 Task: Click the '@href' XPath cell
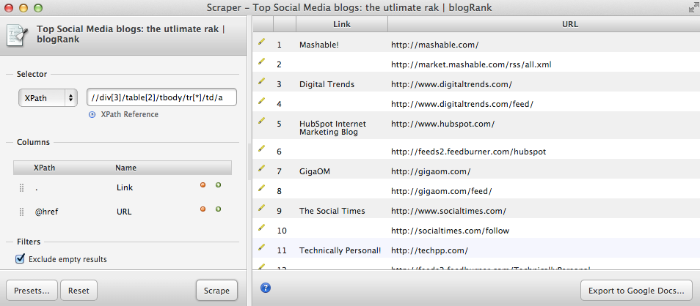point(46,212)
